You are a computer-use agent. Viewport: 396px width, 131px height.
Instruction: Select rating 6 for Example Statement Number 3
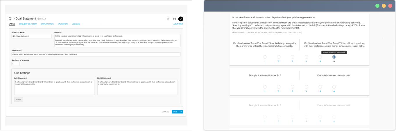click(334, 117)
